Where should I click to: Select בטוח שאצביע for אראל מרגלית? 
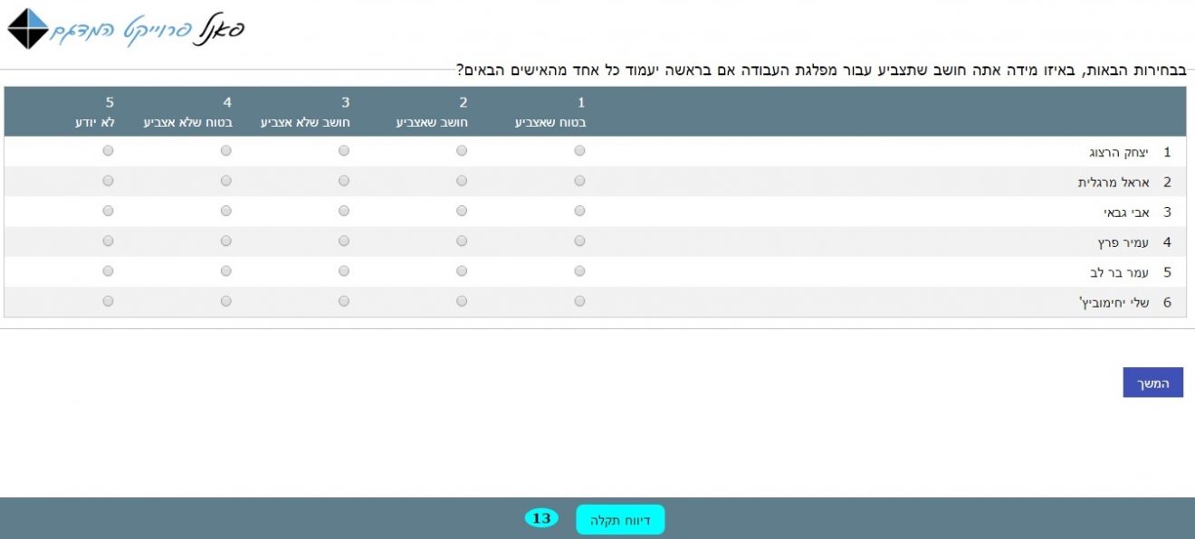(579, 181)
